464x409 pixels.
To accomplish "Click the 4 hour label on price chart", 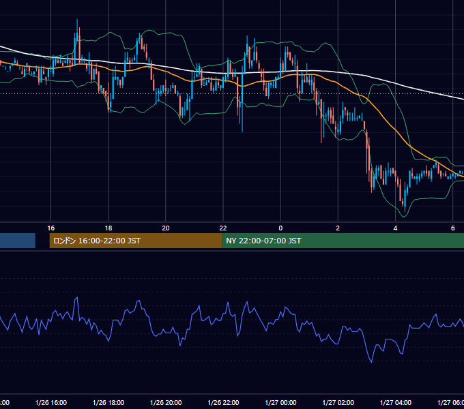I will (395, 228).
